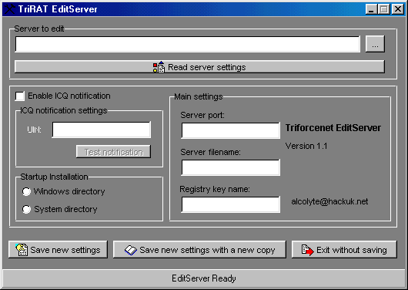Click Test notification button
Screen dimensions: 408x290
pyautogui.click(x=113, y=152)
